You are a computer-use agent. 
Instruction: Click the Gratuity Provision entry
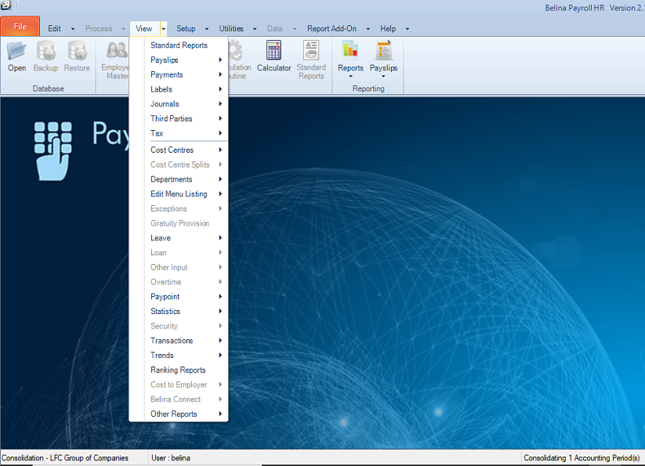point(179,223)
